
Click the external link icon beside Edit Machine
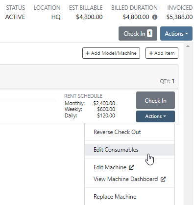coord(131,167)
